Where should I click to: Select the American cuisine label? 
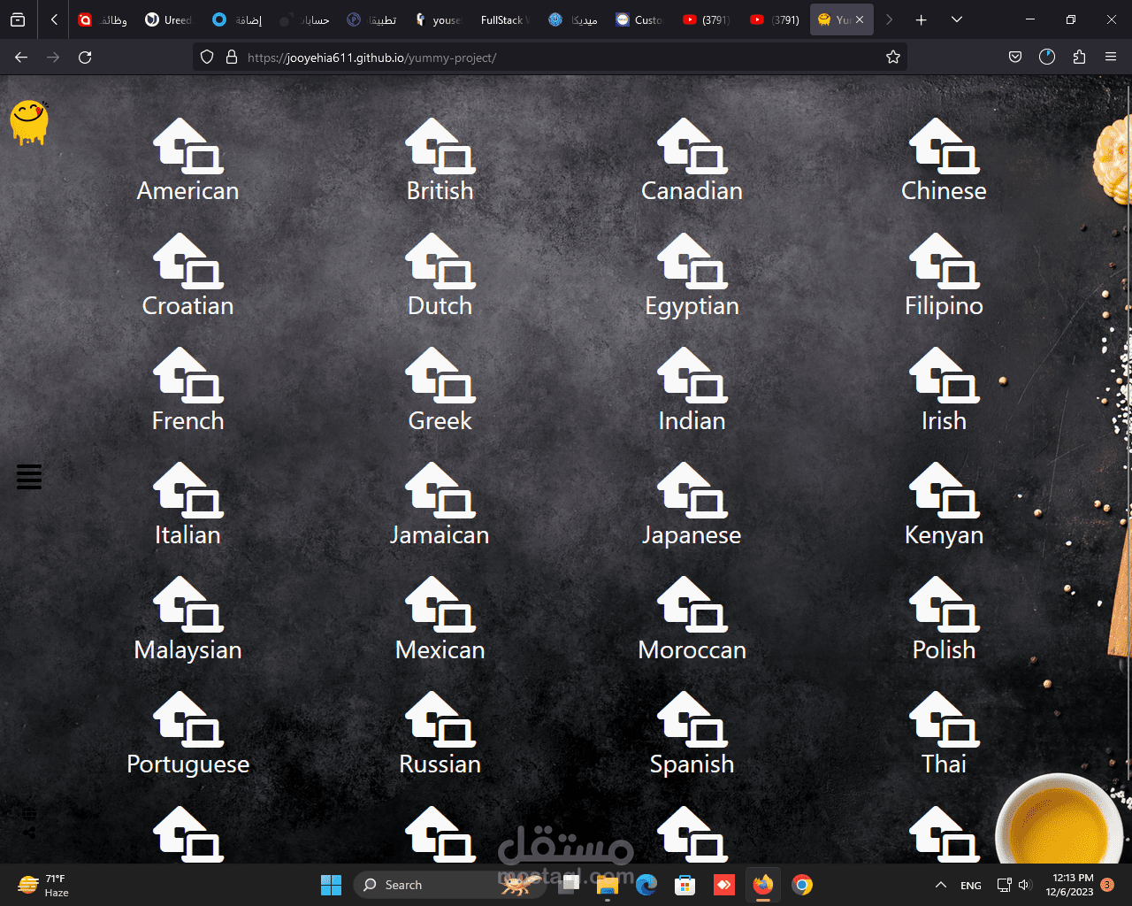click(188, 191)
